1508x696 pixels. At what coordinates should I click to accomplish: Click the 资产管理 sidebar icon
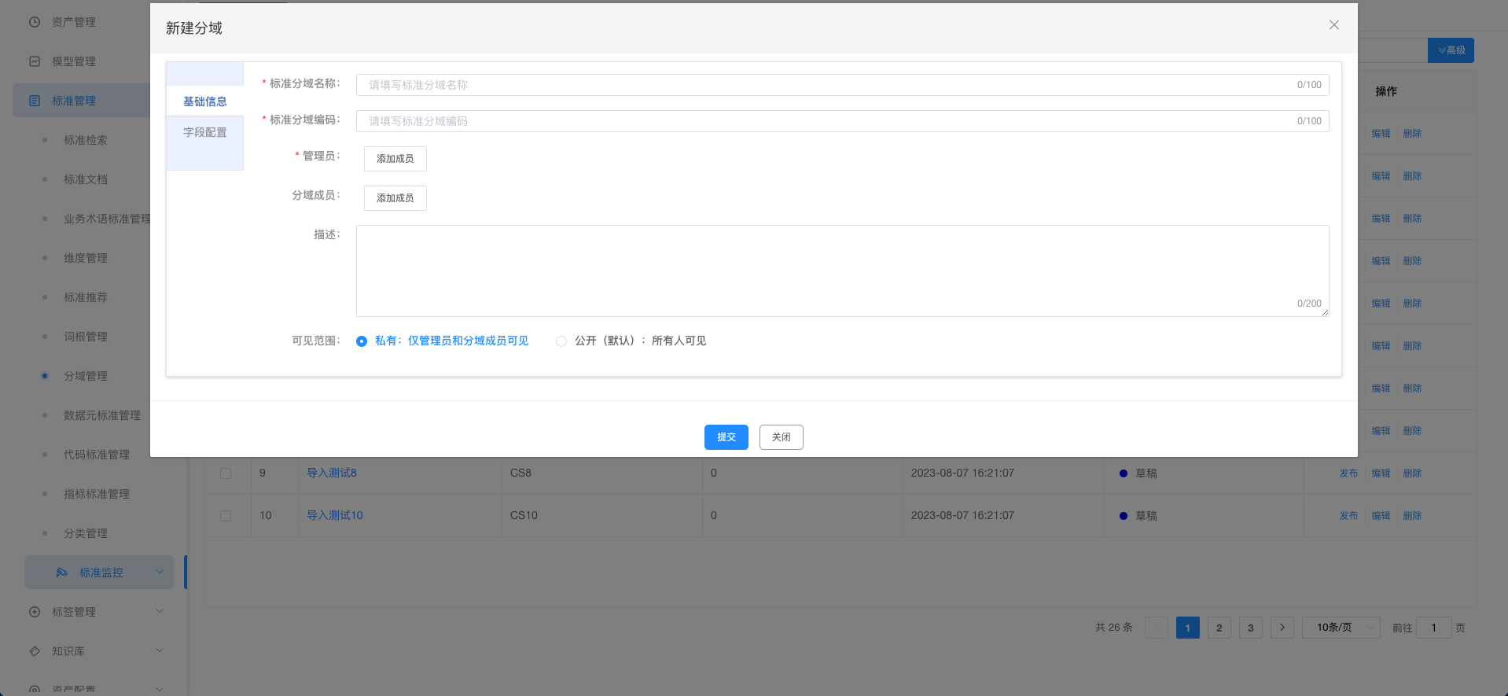(x=35, y=22)
